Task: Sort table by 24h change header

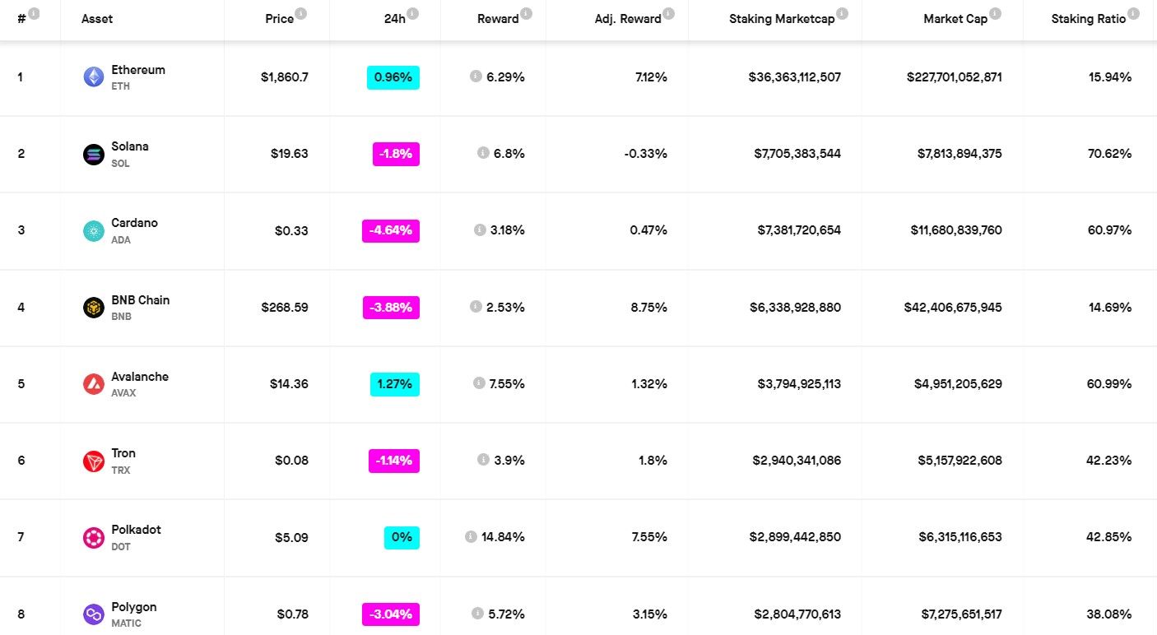Action: 394,19
